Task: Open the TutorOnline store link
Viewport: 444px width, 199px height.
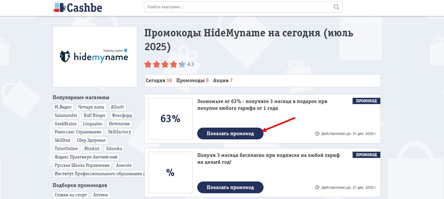Action: [x=66, y=149]
